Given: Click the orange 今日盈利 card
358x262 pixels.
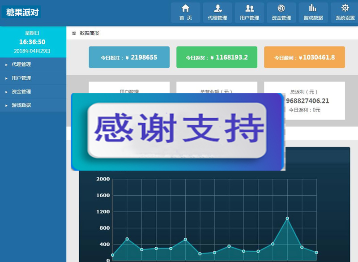Looking at the screenshot, I should point(304,57).
